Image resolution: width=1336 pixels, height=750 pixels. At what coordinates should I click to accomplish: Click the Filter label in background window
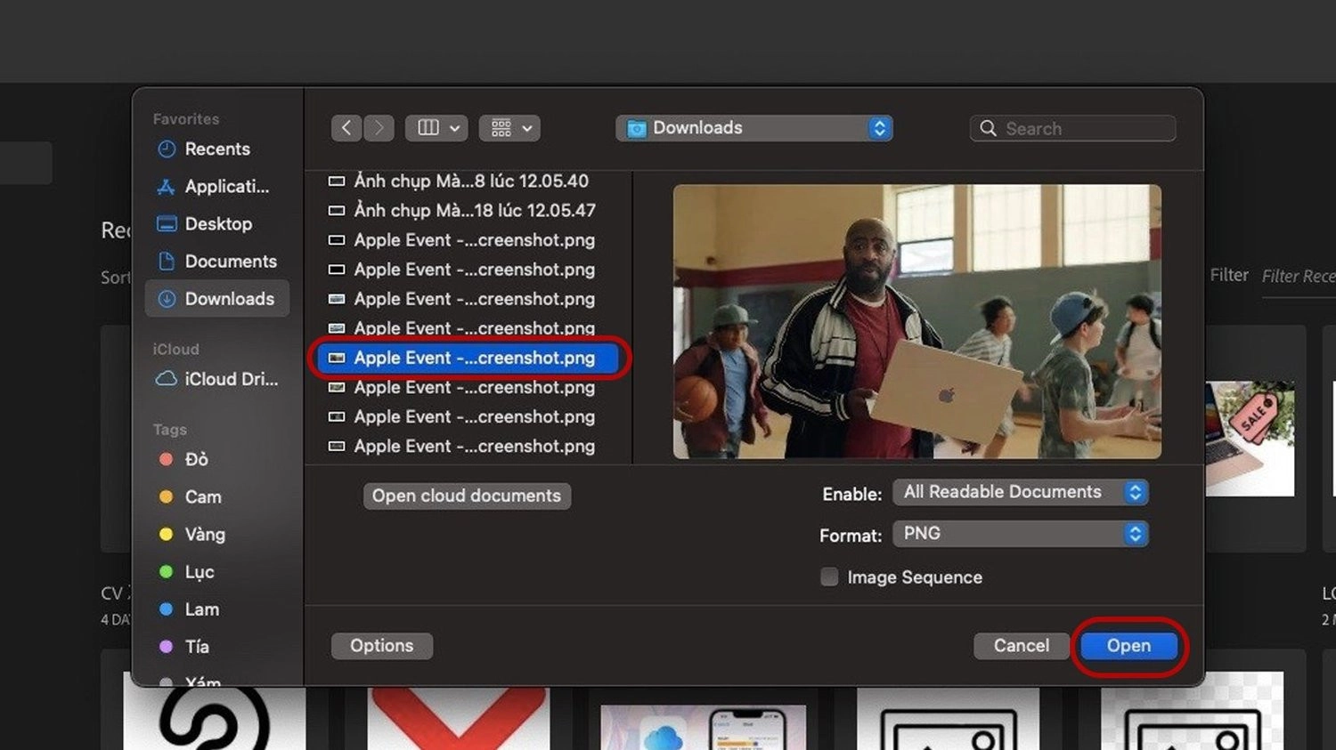1229,276
